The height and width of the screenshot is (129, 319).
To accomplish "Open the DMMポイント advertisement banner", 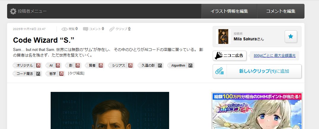I will 257,111.
